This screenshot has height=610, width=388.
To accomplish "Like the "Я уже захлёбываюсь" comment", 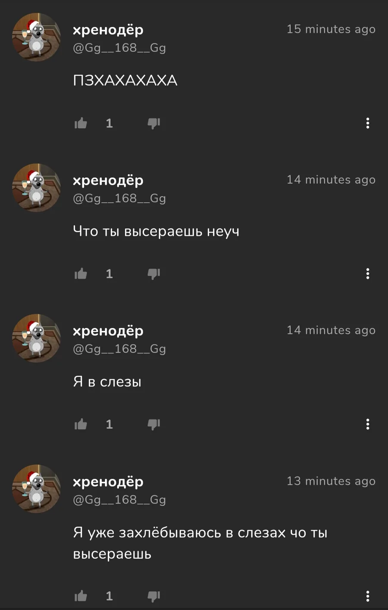I will pyautogui.click(x=81, y=596).
